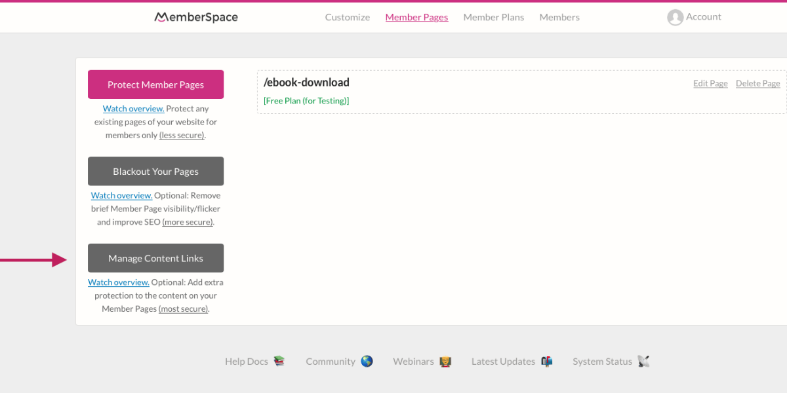Open the Webinars footer link
Image resolution: width=787 pixels, height=393 pixels.
tap(413, 362)
